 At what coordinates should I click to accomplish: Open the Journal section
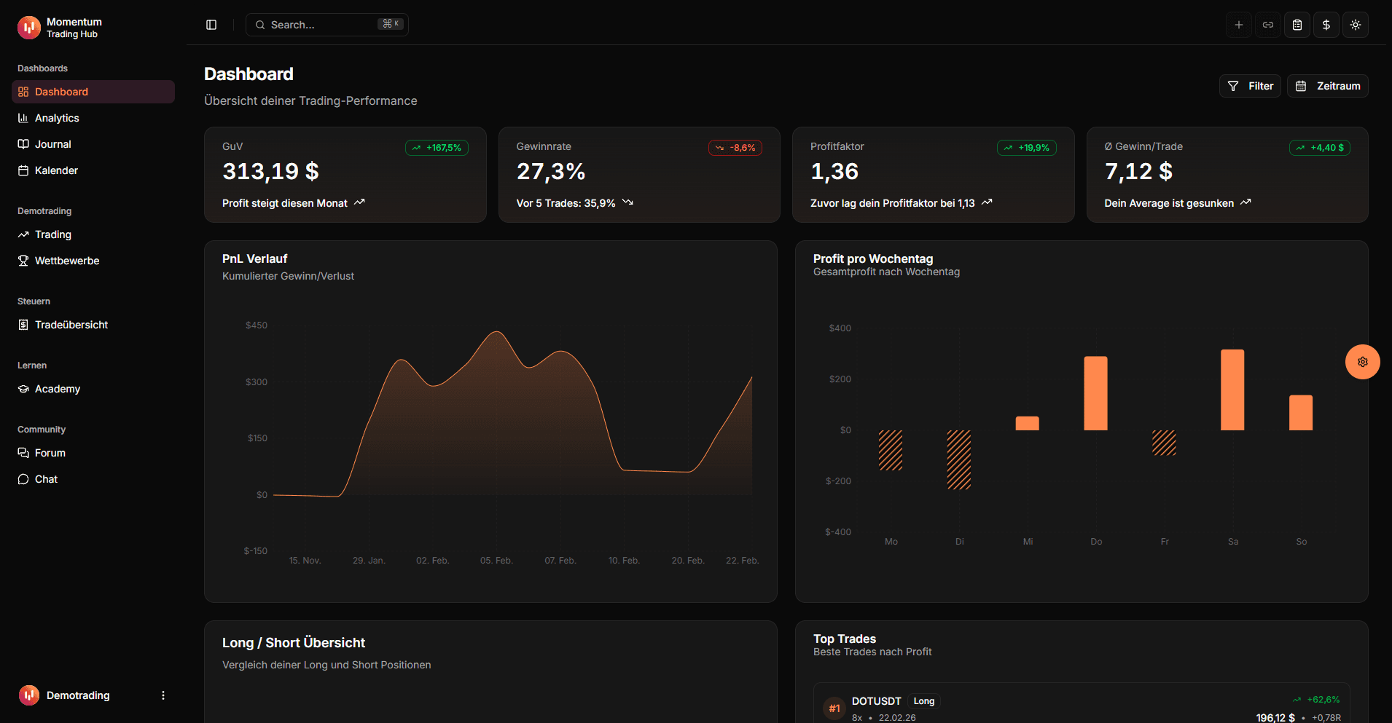click(x=52, y=143)
